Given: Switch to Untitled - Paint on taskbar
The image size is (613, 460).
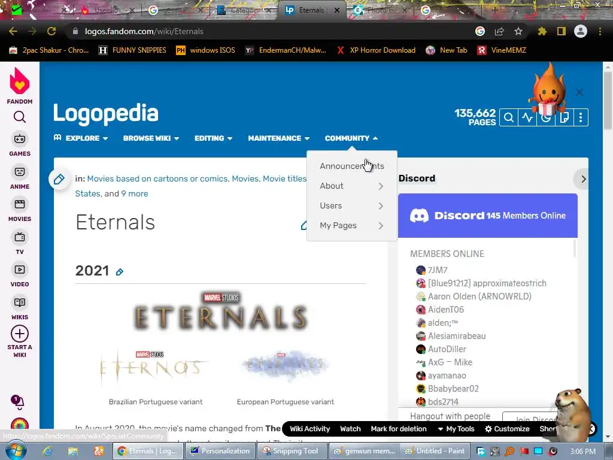Looking at the screenshot, I should coord(435,451).
